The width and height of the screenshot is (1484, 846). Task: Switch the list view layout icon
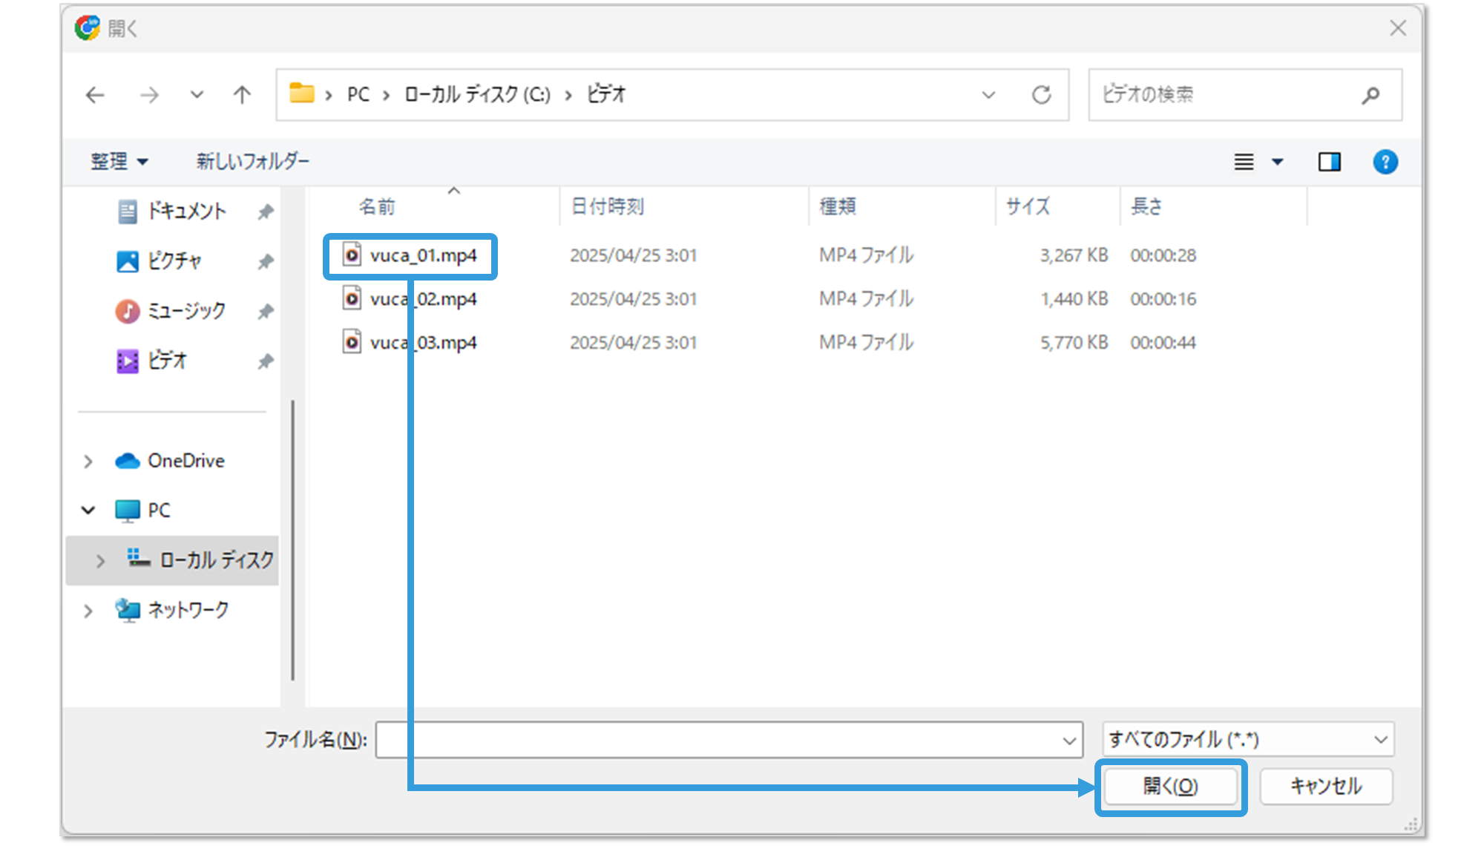(x=1244, y=162)
